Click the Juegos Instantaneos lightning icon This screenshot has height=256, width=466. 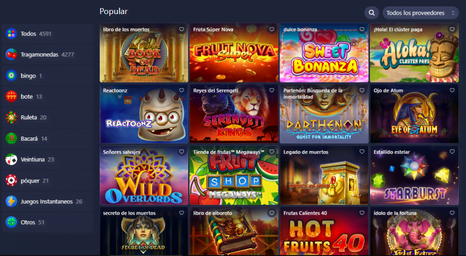(11, 202)
